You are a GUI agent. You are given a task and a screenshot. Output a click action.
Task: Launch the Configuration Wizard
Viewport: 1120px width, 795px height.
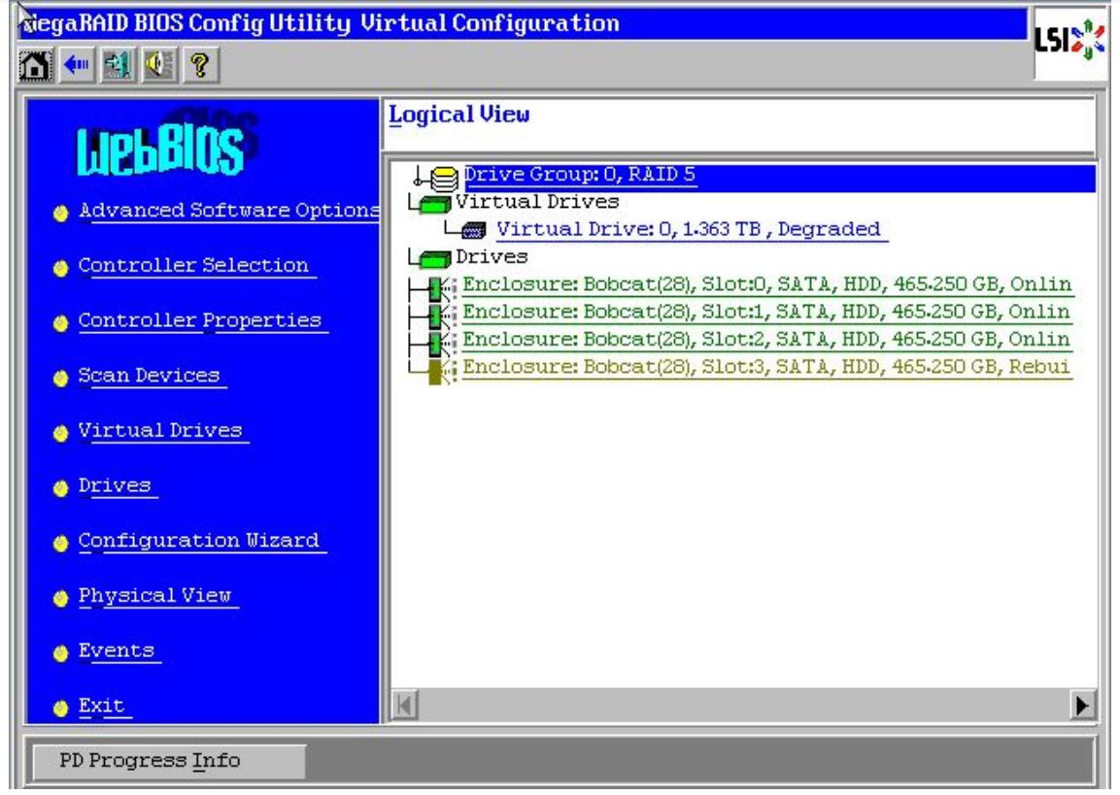(x=199, y=541)
